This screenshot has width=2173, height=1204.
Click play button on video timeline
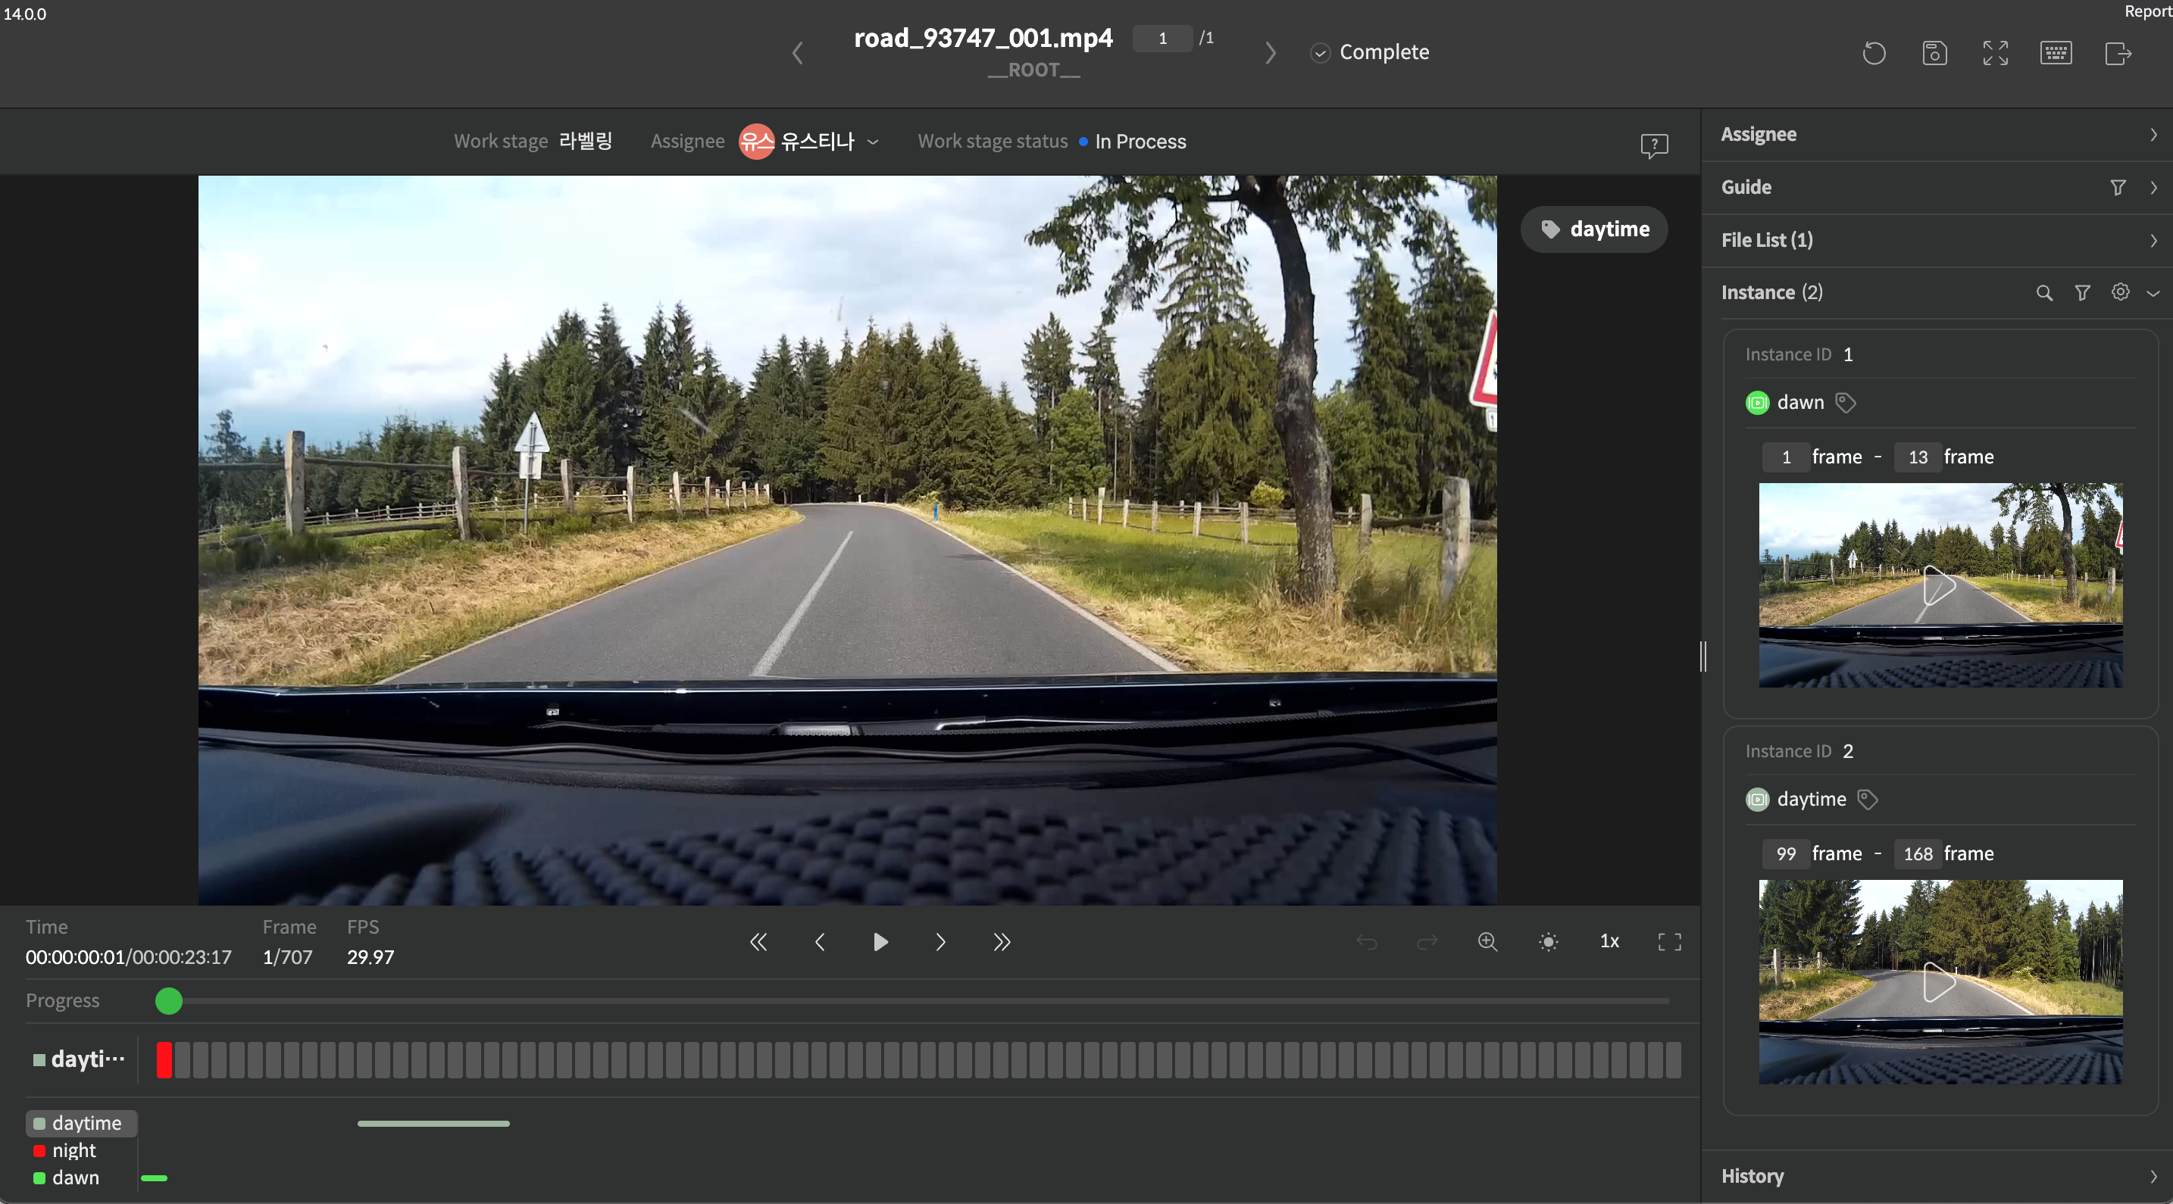tap(881, 940)
